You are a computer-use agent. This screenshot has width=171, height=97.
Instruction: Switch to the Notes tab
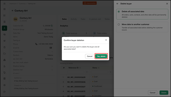point(107,19)
